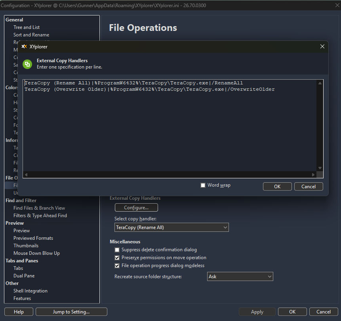The width and height of the screenshot is (341, 321).
Task: Open Mouse Down Blow Up settings
Action: pos(36,253)
